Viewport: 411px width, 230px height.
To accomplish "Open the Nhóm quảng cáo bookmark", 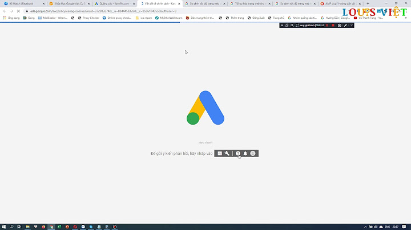I will (302, 18).
